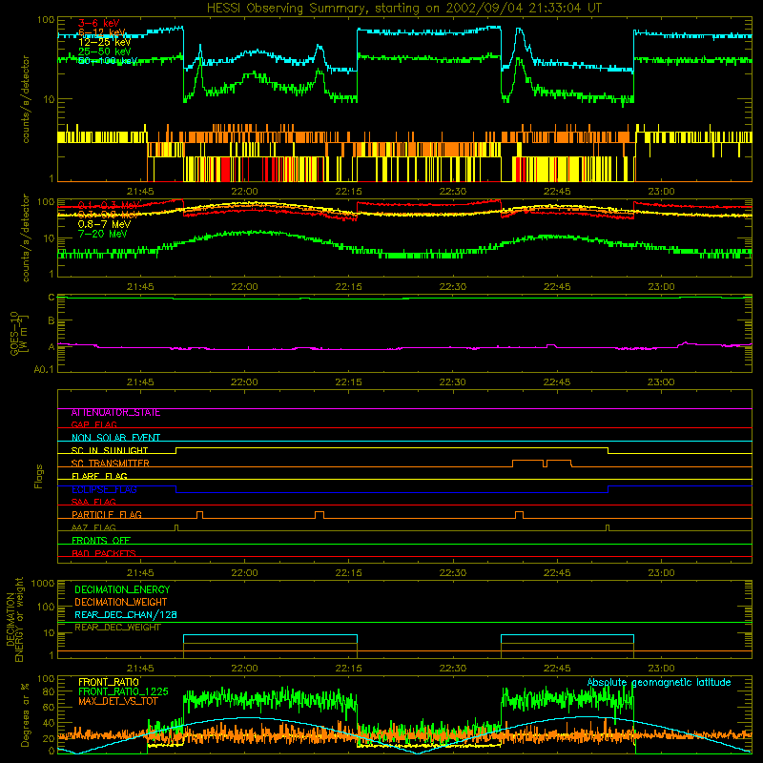Click the SC_TRANSMITTER flag label
Viewport: 763px width, 763px height.
pos(111,464)
